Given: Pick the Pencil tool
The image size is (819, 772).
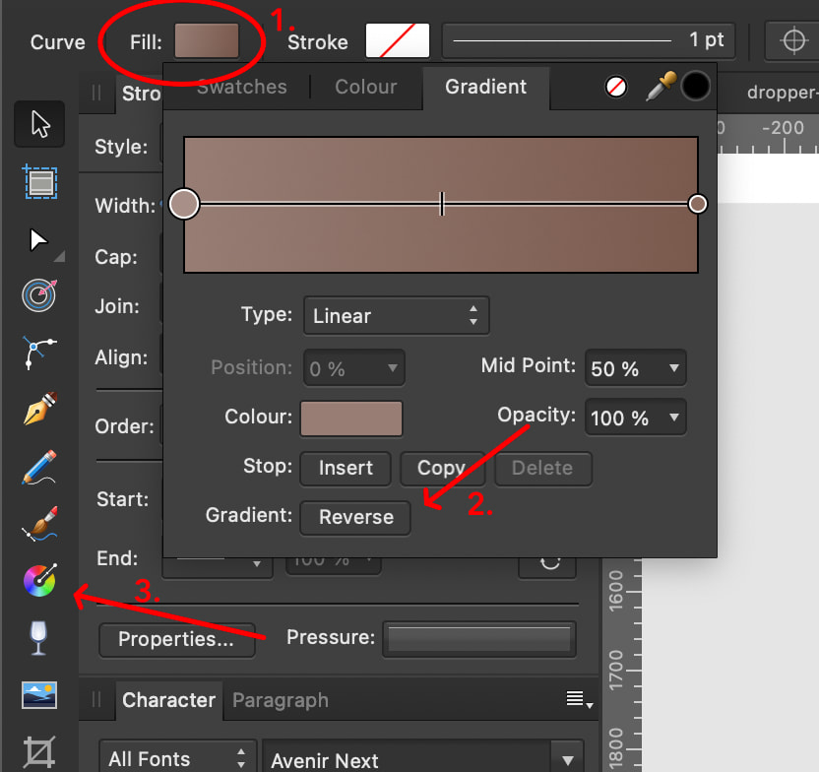Looking at the screenshot, I should click(39, 467).
